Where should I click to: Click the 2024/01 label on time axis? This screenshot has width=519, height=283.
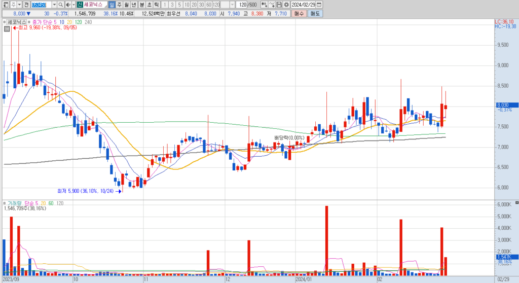click(x=304, y=279)
